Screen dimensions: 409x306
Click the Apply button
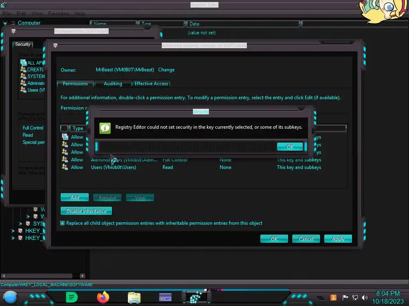coord(338,239)
